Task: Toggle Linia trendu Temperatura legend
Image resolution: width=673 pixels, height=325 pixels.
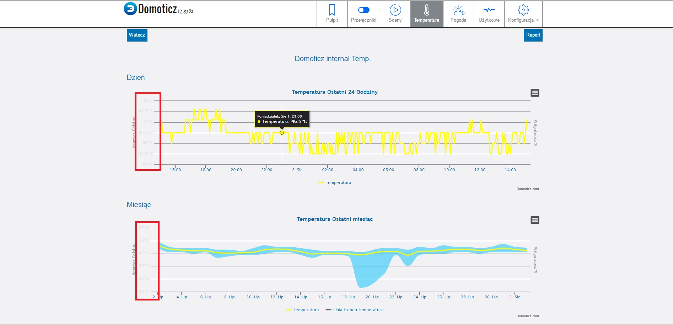Action: (x=355, y=310)
